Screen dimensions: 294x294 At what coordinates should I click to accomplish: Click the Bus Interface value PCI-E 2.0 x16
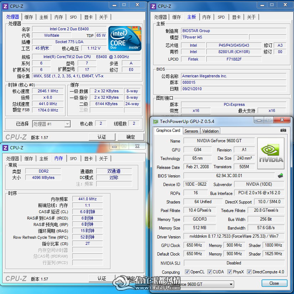(x=259, y=193)
